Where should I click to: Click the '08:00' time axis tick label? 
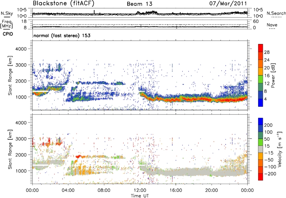click(104, 190)
